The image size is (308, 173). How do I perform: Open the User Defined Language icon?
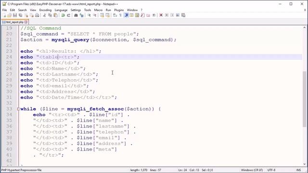pos(131,15)
